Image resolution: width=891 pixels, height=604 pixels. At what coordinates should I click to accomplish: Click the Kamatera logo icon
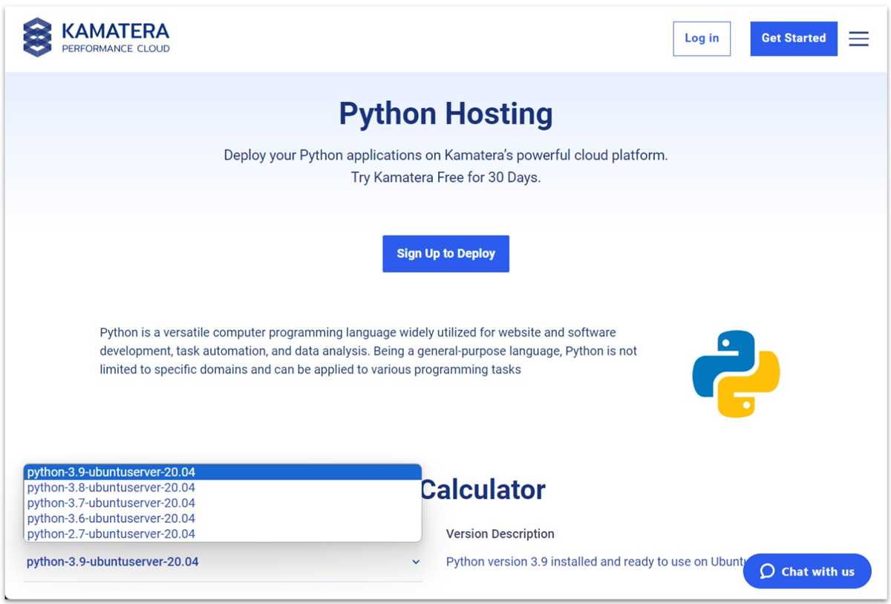point(38,38)
